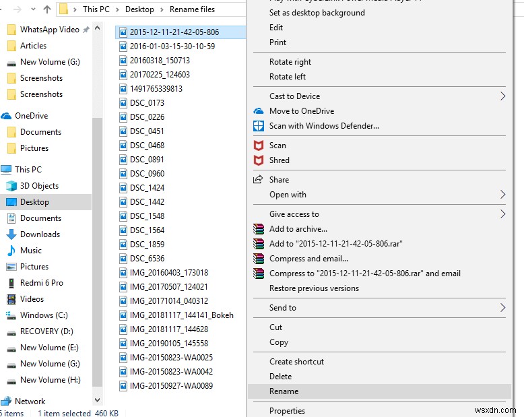524x417 pixels.
Task: Click sidebar scroll down arrow
Action: tap(97, 399)
